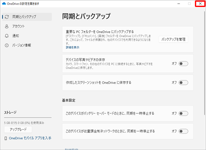Open the 詳細を表示 link
The height and width of the screenshot is (150, 206).
tap(73, 47)
